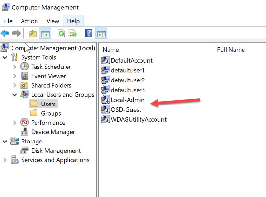Collapse the Local Users and Groups node

pyautogui.click(x=15, y=95)
